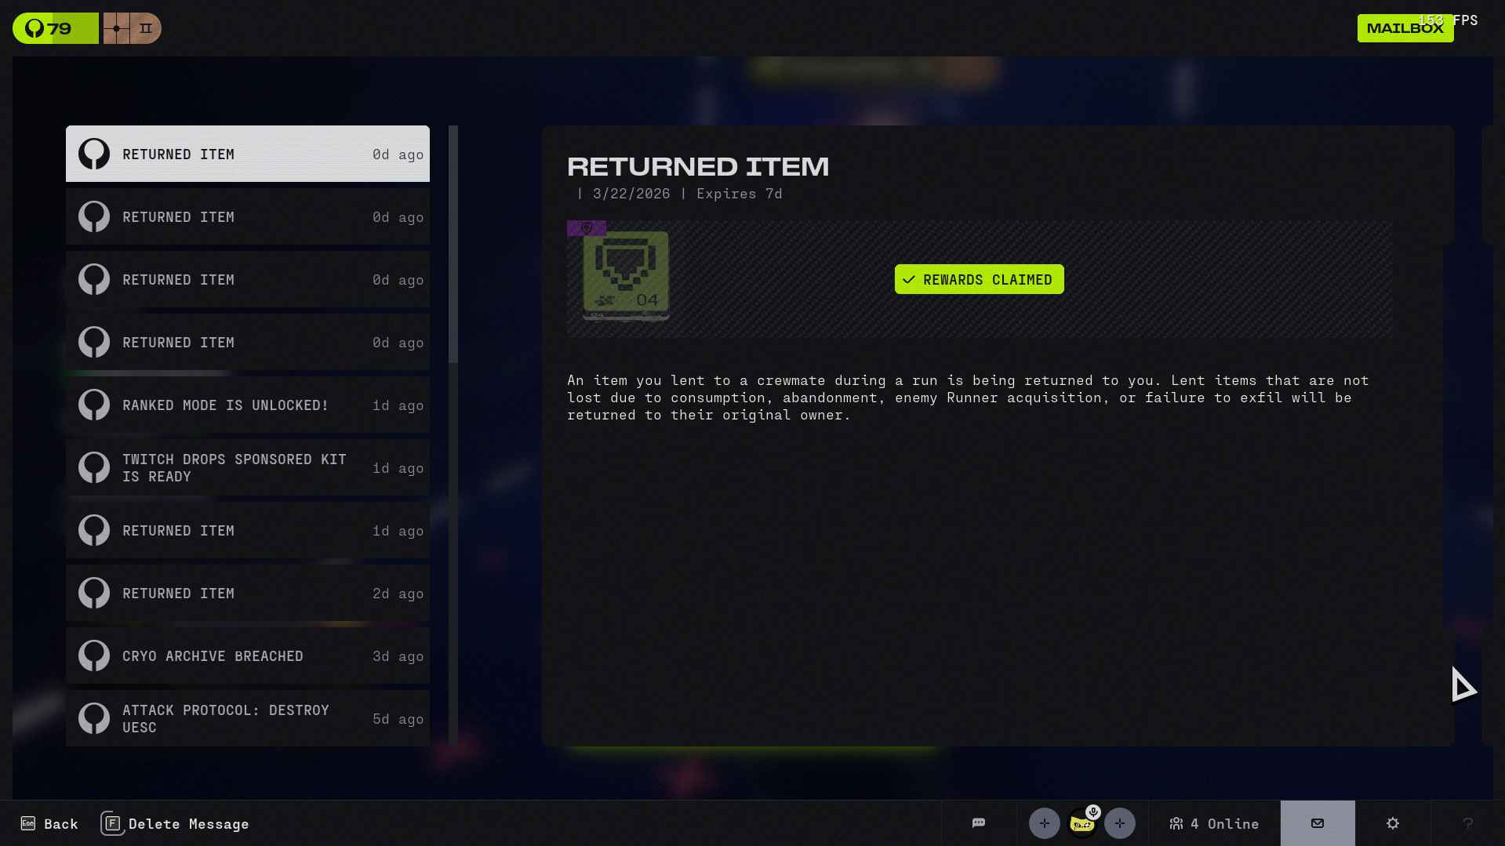Click the left add crewmate plus slot

coord(1044,823)
